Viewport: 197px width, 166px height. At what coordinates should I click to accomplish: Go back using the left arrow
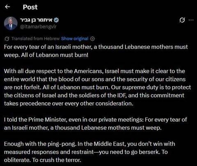7,7
